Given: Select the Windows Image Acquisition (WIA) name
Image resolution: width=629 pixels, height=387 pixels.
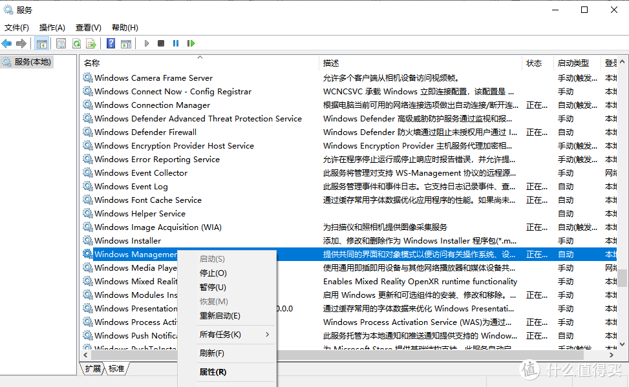Looking at the screenshot, I should tap(158, 227).
